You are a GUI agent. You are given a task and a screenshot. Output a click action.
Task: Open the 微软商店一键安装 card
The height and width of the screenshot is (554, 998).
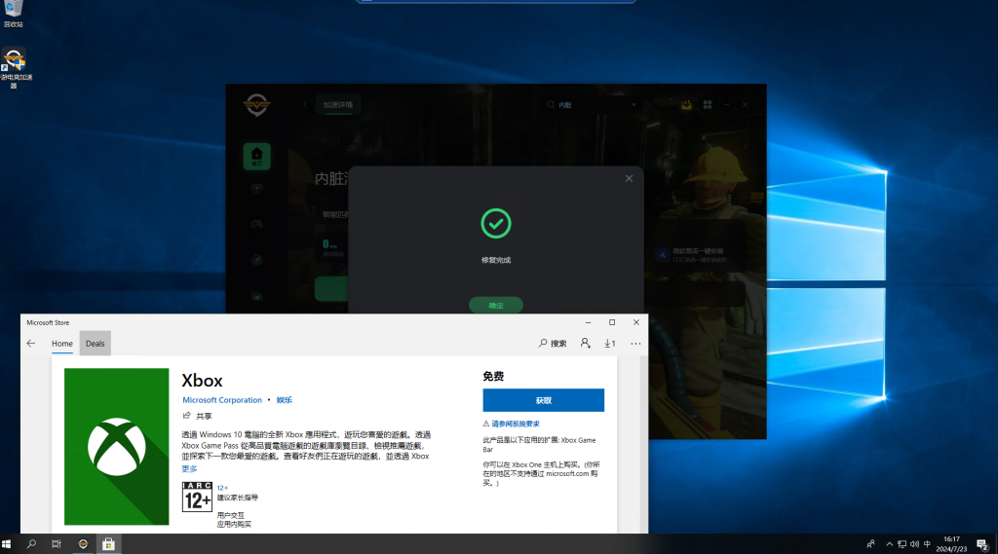[698, 255]
